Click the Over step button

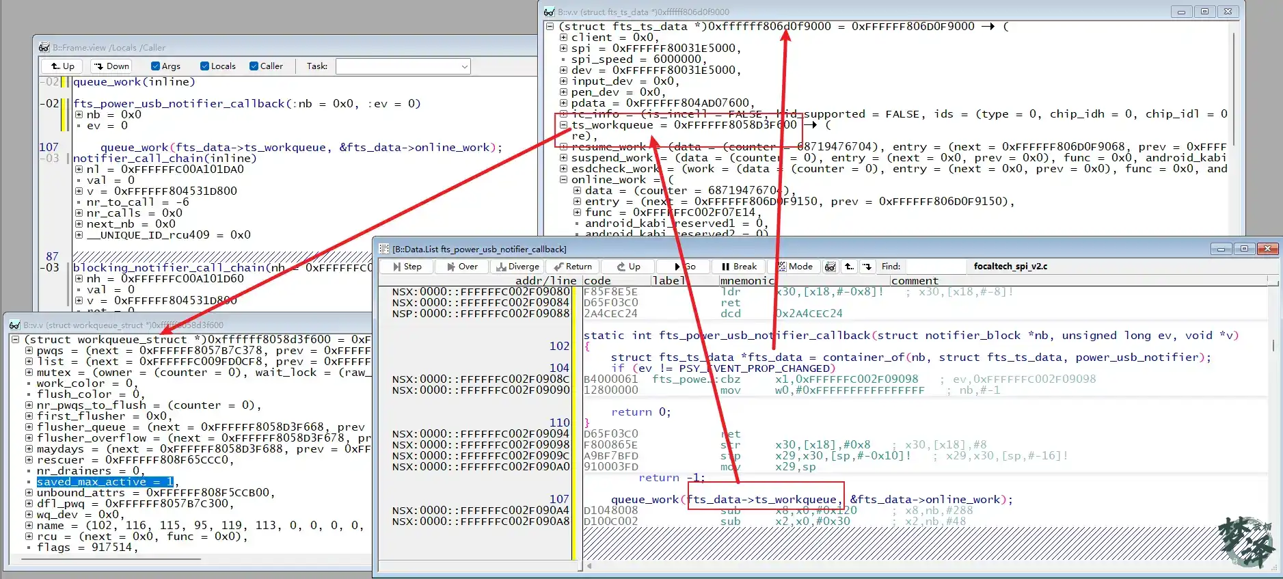(x=461, y=267)
